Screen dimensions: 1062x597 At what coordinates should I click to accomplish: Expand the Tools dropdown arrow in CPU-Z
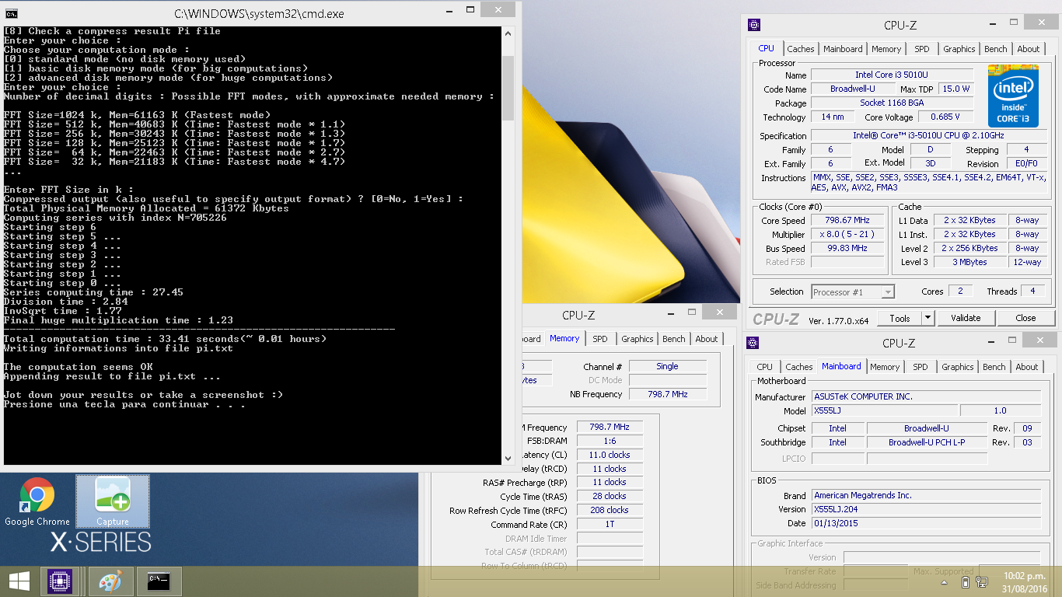pos(928,318)
